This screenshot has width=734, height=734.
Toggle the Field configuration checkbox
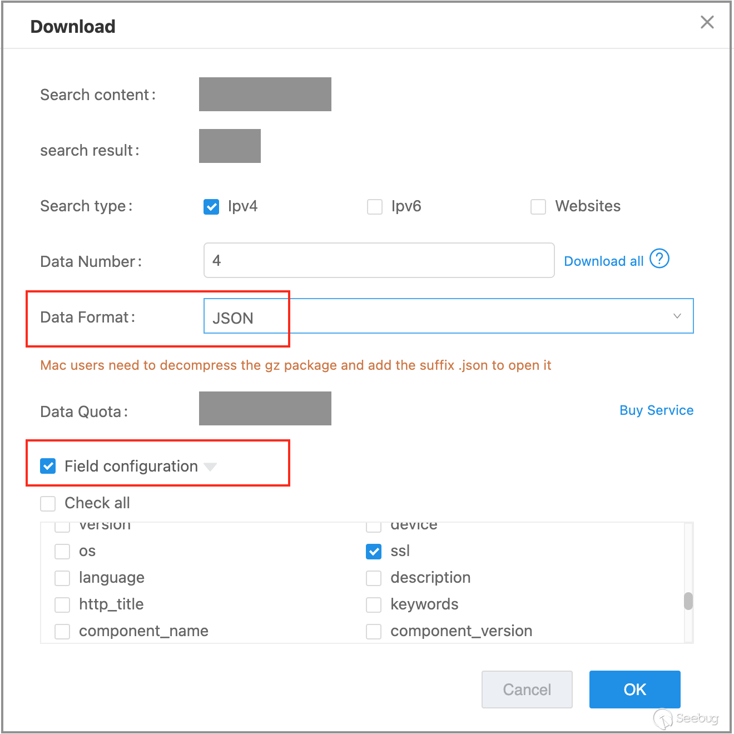pyautogui.click(x=48, y=466)
